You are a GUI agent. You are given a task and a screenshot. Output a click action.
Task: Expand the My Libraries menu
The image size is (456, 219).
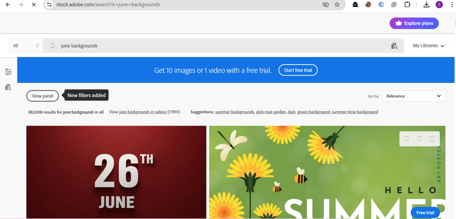click(x=428, y=46)
